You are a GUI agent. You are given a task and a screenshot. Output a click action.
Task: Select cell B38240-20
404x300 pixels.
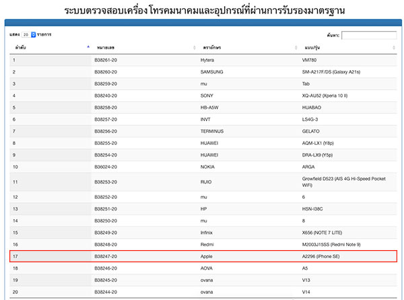coord(106,96)
